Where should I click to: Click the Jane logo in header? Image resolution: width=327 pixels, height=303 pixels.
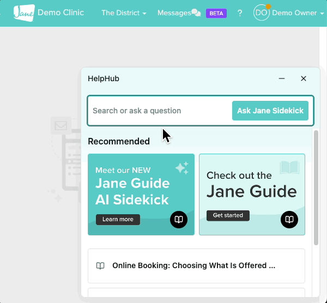24,13
